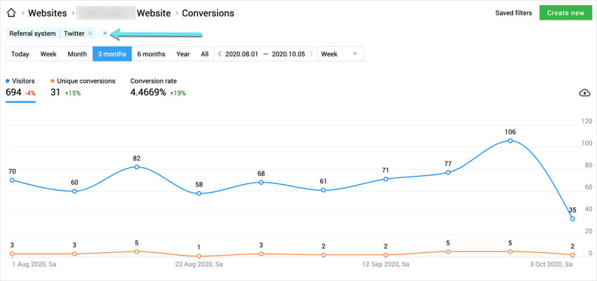Toggle the Conversion rate metric
This screenshot has width=597, height=281.
153,81
